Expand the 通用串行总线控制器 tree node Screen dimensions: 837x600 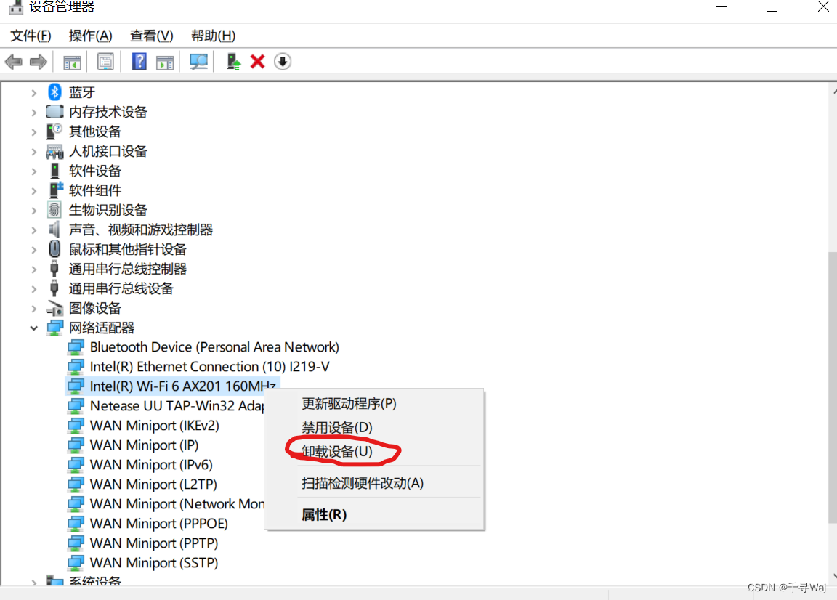point(33,269)
